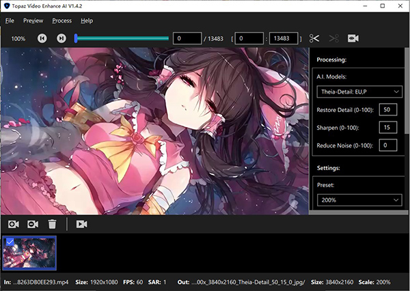
Task: Click the Reduce Noise (0-100): label
Action: 345,145
